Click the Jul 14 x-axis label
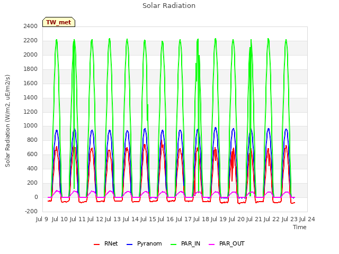 point(131,219)
